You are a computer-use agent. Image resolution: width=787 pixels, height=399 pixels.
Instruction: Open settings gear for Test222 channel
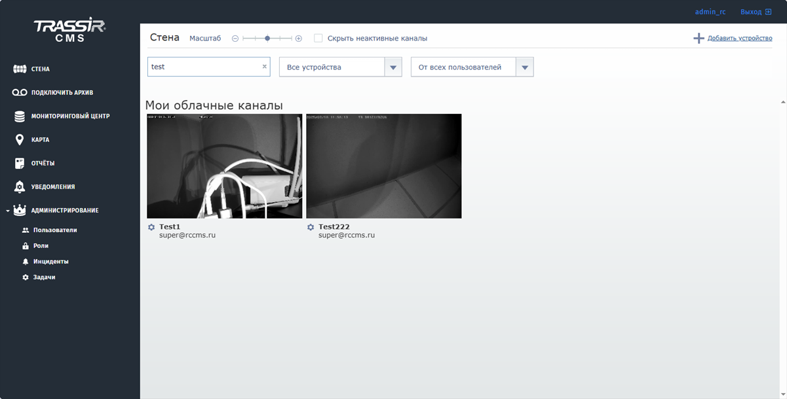click(311, 227)
